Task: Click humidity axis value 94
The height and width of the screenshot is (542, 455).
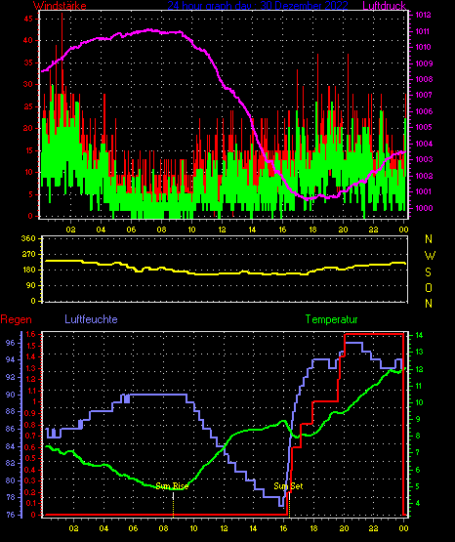Action: [11, 359]
